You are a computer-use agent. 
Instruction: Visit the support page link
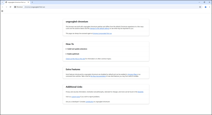(x=76, y=97)
